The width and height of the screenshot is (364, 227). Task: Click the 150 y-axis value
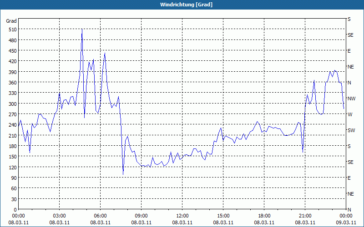pos(13,157)
